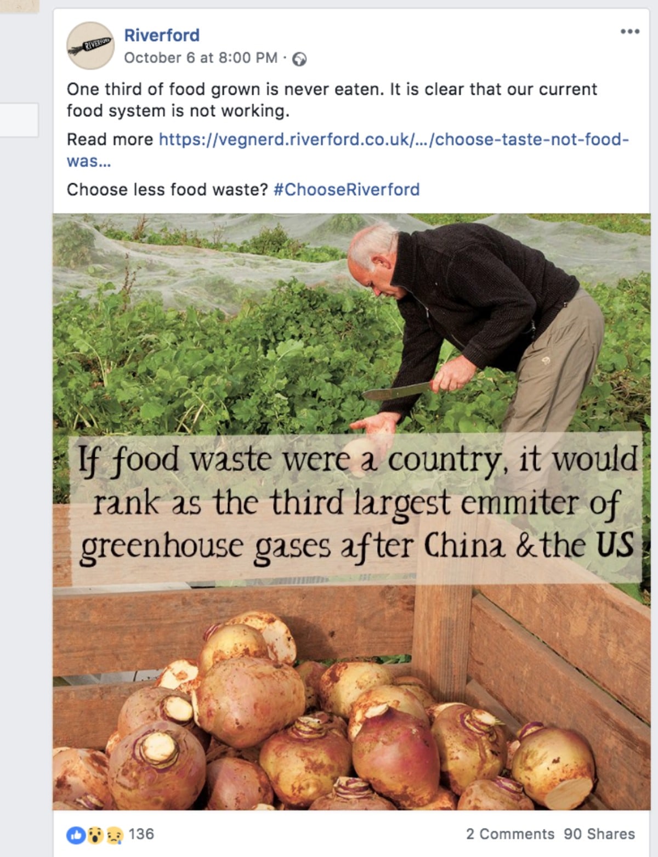The image size is (658, 857).
Task: Click the Wow reaction emoji icon
Action: tap(96, 835)
